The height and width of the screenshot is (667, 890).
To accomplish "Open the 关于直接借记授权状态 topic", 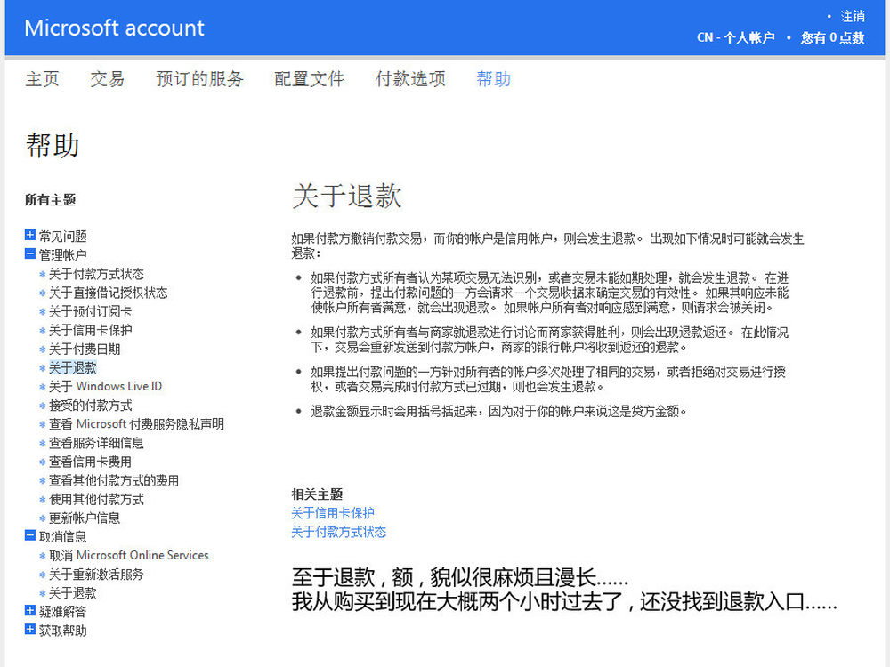I will click(109, 293).
